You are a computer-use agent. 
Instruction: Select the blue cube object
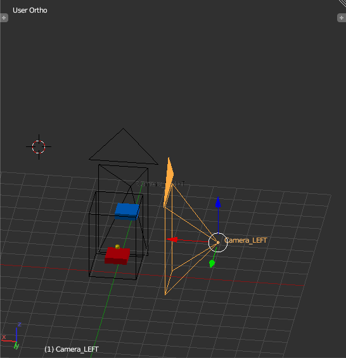pos(127,212)
